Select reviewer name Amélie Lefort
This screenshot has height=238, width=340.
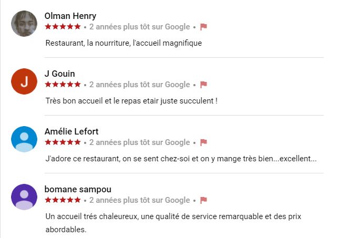pyautogui.click(x=71, y=131)
